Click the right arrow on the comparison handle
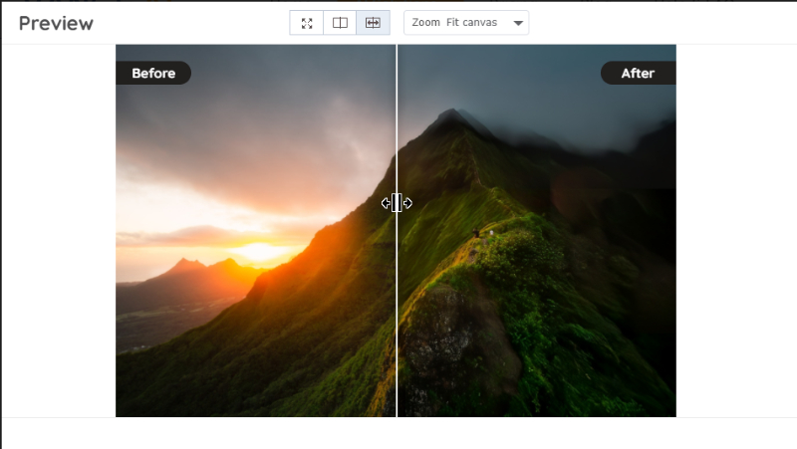This screenshot has height=449, width=797. pos(407,203)
